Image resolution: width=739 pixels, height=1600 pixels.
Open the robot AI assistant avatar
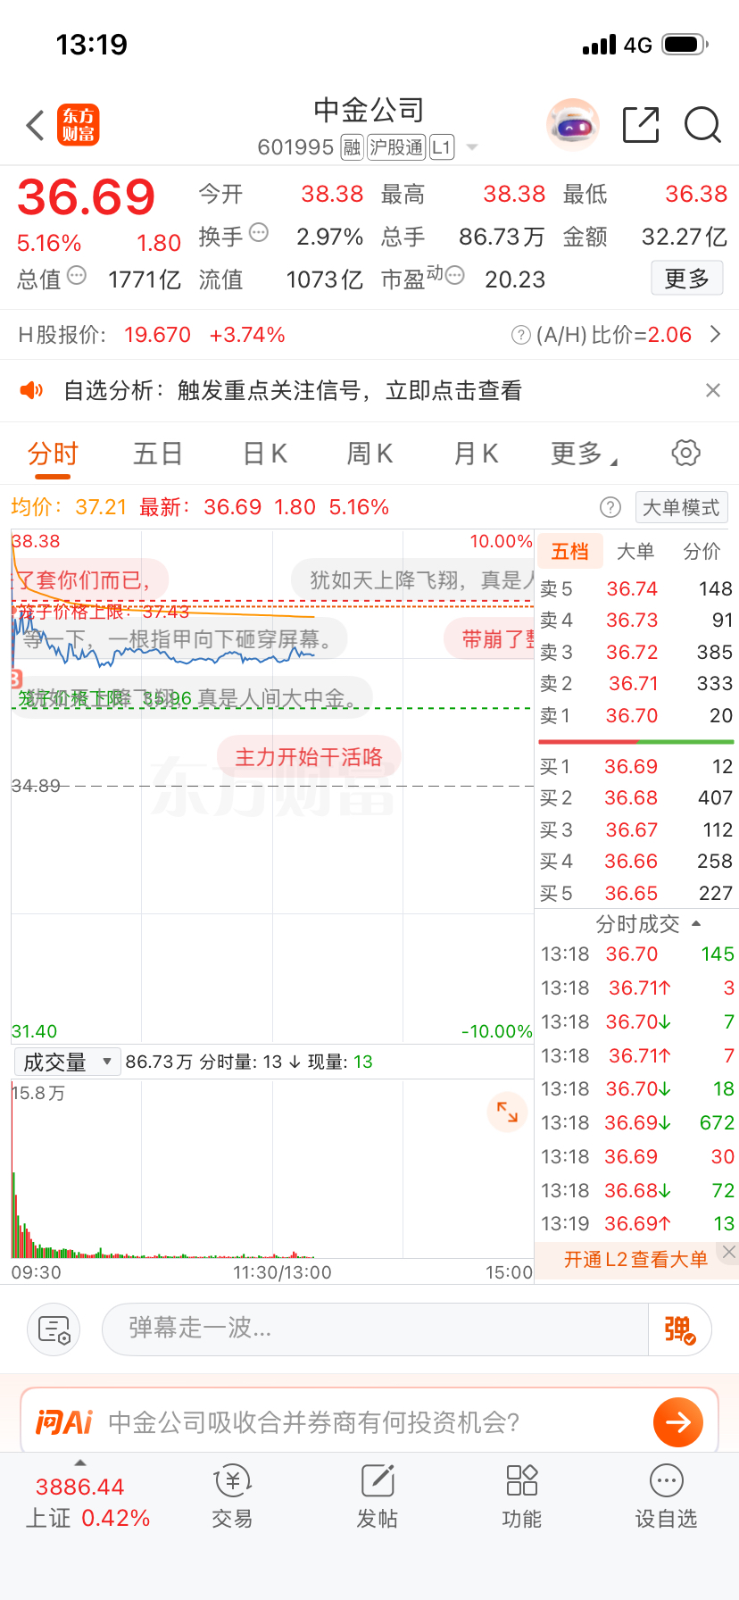pos(573,125)
